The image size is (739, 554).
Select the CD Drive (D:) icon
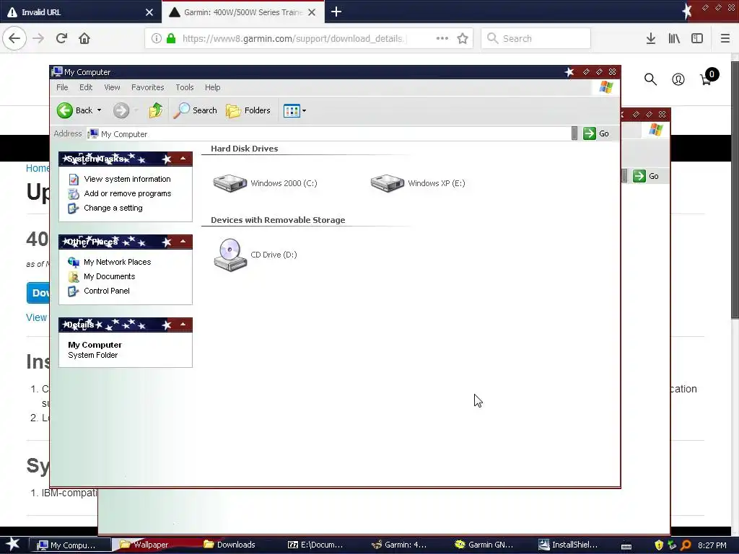(x=255, y=255)
